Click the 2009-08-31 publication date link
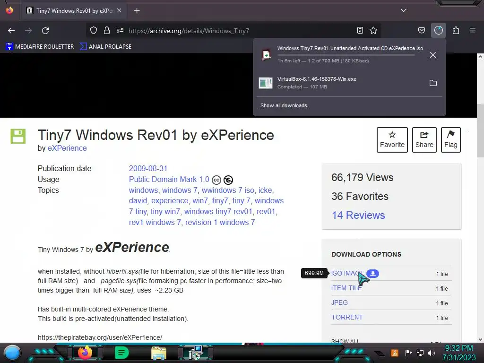This screenshot has height=363, width=484. click(x=148, y=169)
